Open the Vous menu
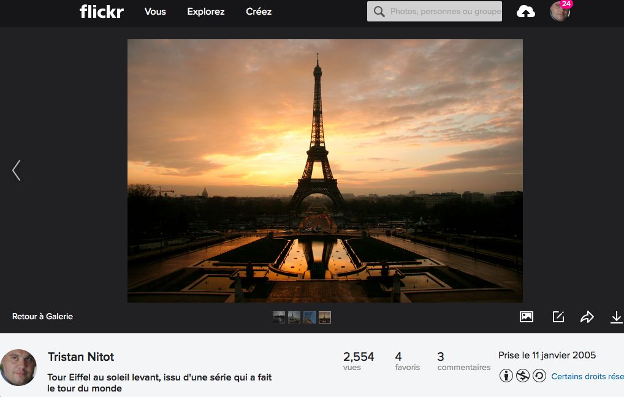 155,12
